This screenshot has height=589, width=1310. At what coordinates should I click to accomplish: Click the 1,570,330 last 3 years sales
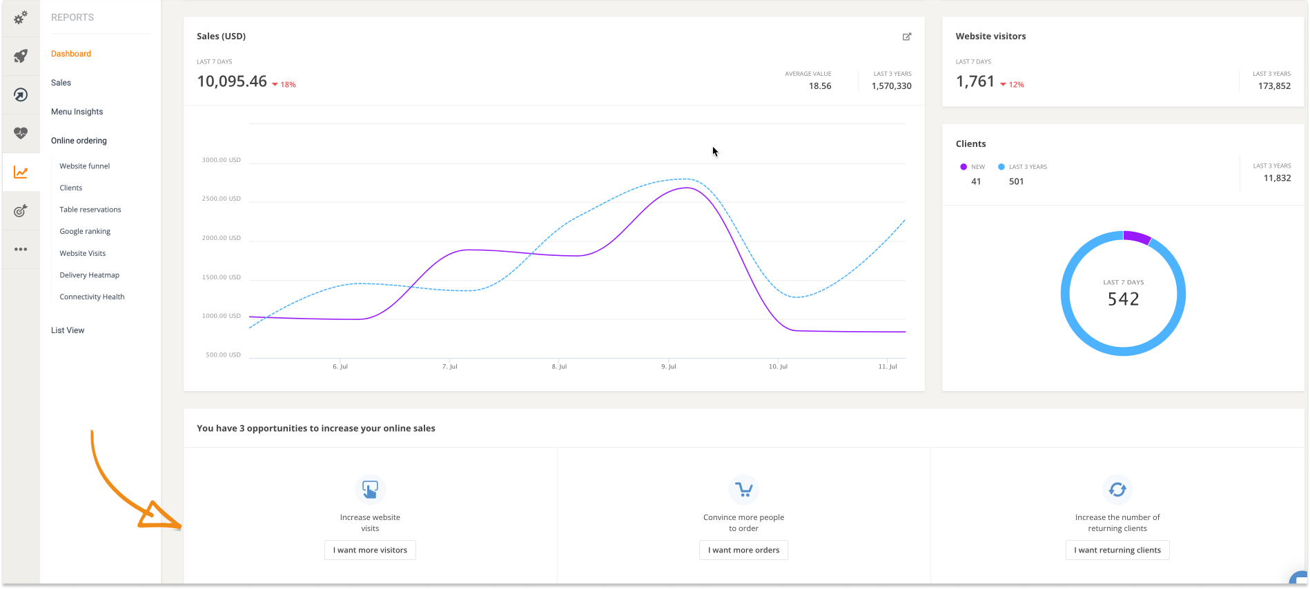pos(892,86)
